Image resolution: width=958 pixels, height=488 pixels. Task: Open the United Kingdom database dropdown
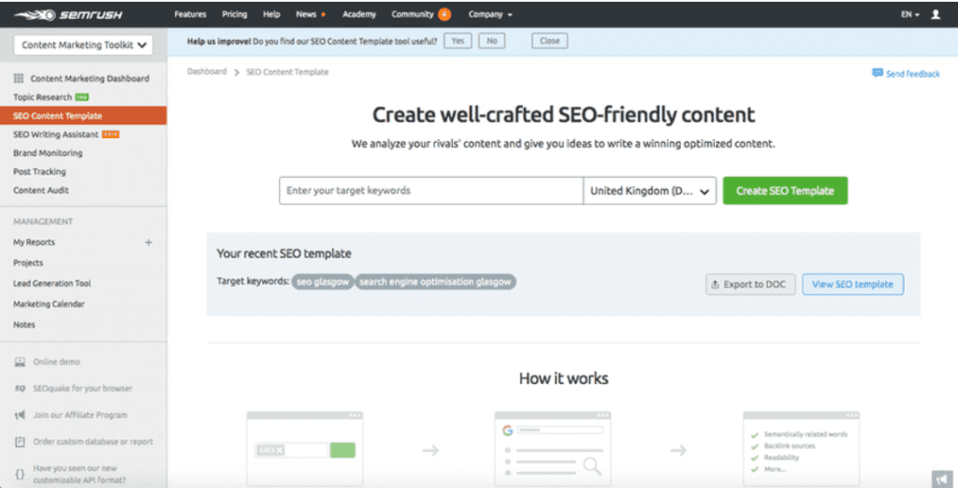[649, 191]
